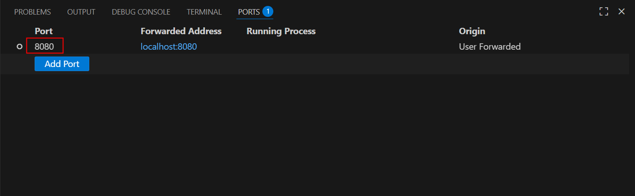Switch to the Terminal tab
This screenshot has width=635, height=196.
204,12
